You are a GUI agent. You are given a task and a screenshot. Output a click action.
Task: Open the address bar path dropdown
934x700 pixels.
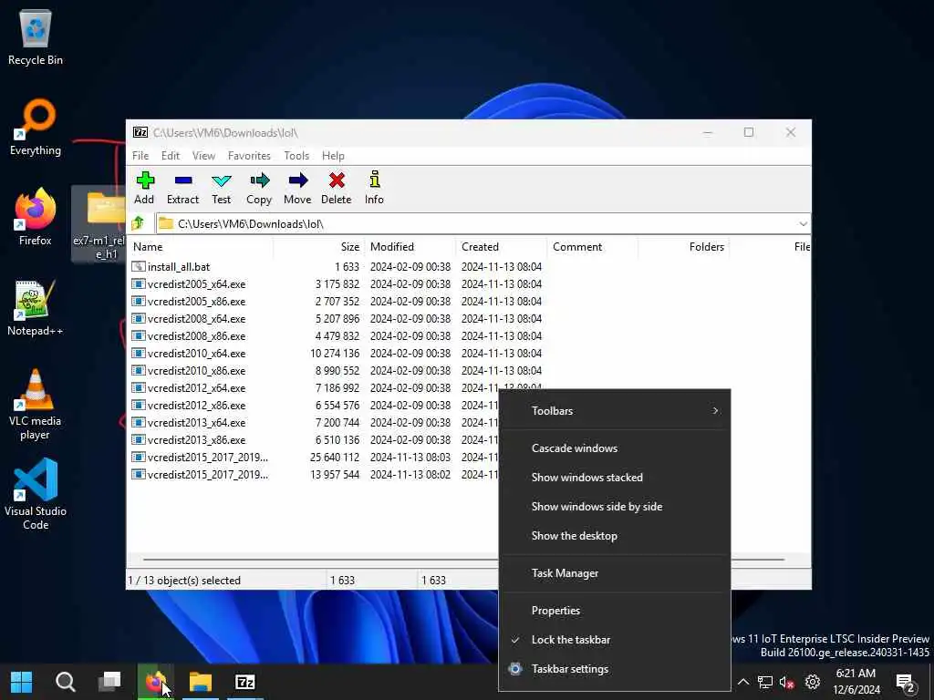pos(803,224)
